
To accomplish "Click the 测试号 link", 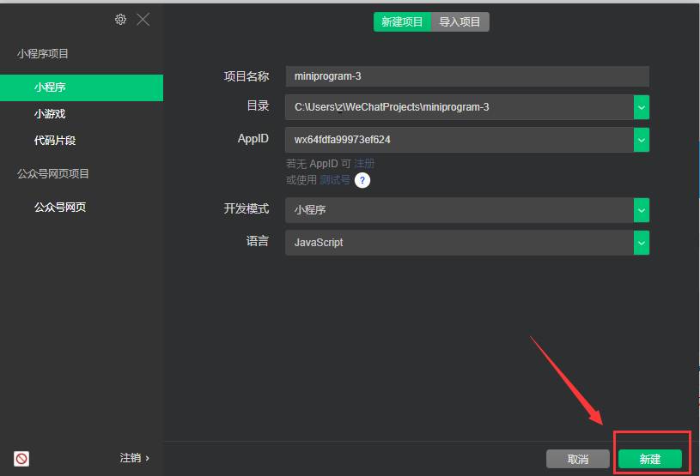I will 335,180.
